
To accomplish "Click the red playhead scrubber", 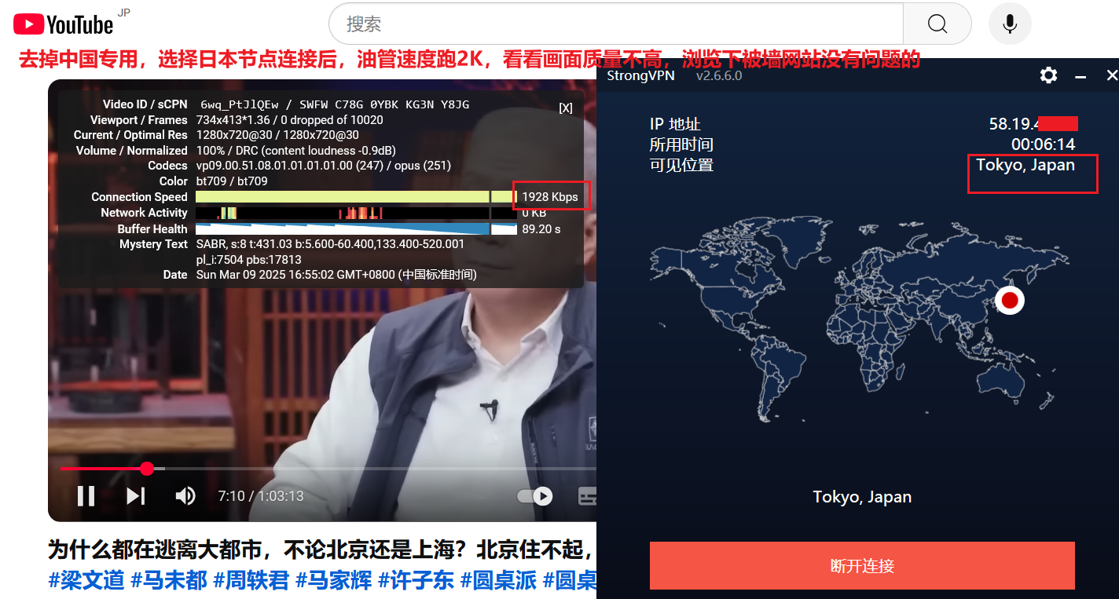I will tap(147, 469).
